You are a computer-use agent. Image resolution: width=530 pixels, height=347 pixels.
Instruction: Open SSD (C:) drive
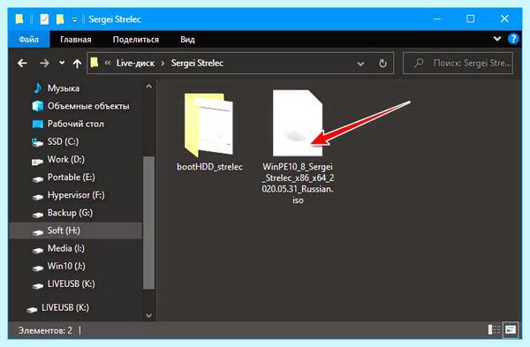63,141
